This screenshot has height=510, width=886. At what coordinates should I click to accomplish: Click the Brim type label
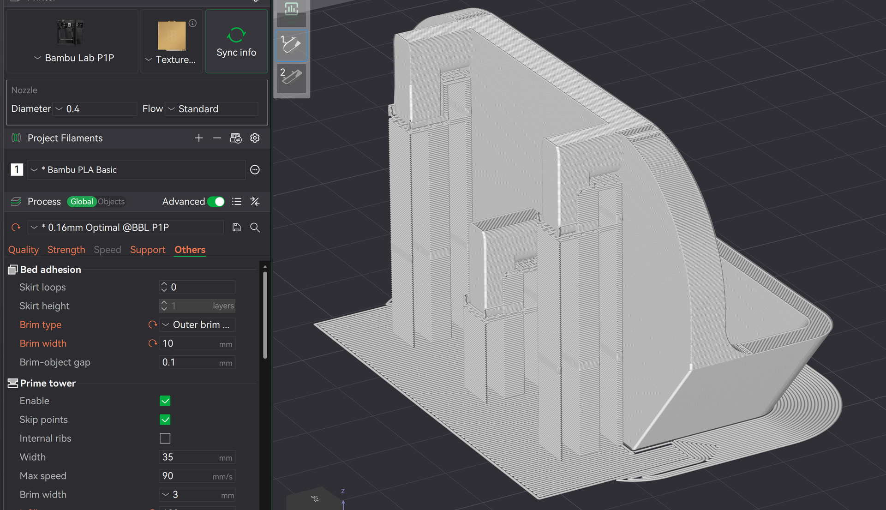pyautogui.click(x=41, y=325)
